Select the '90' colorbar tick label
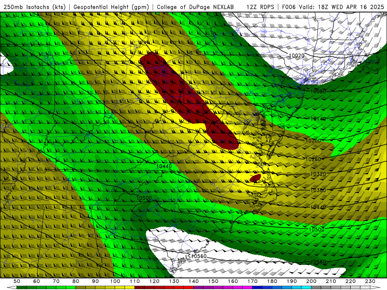 coord(95,281)
